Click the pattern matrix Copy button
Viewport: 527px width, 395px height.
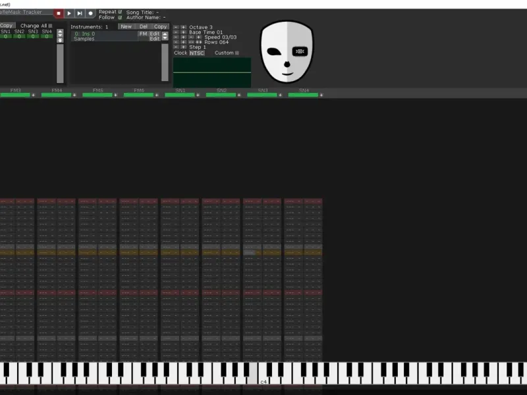pyautogui.click(x=7, y=26)
